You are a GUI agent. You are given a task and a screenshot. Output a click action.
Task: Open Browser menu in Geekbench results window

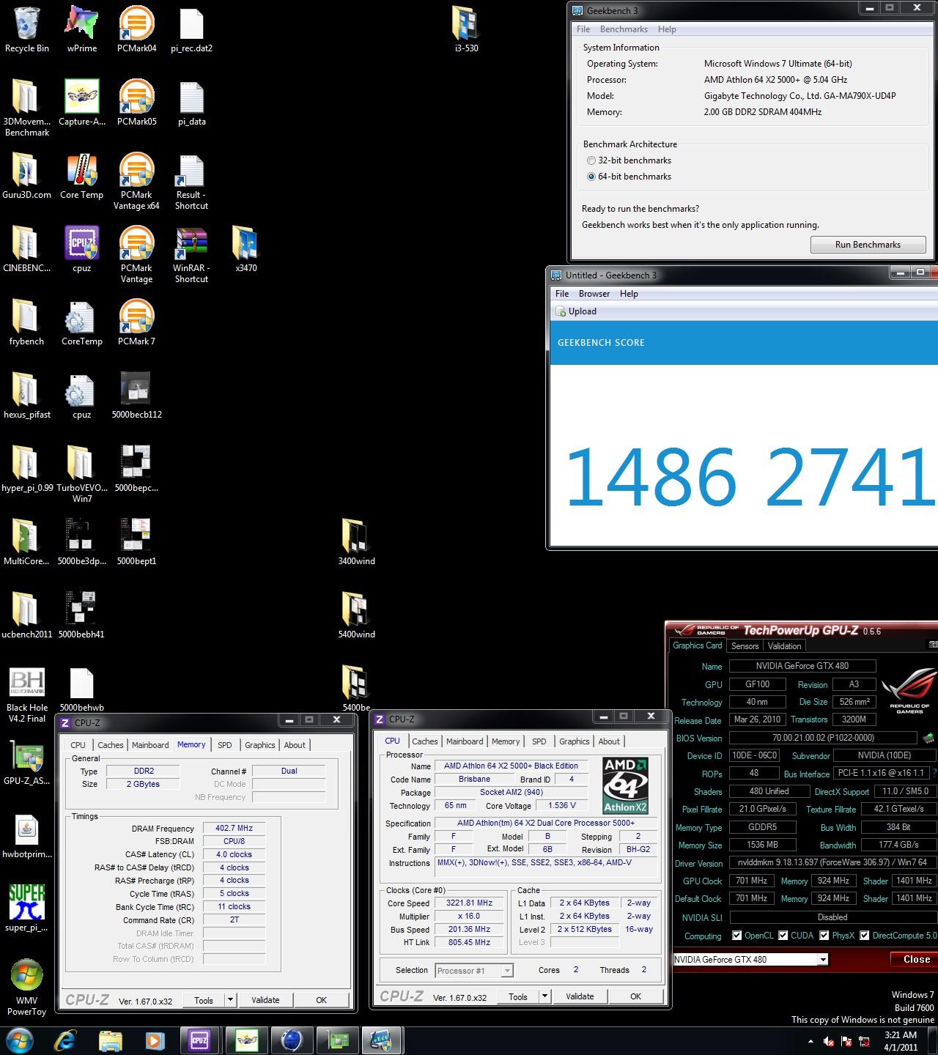tap(594, 294)
